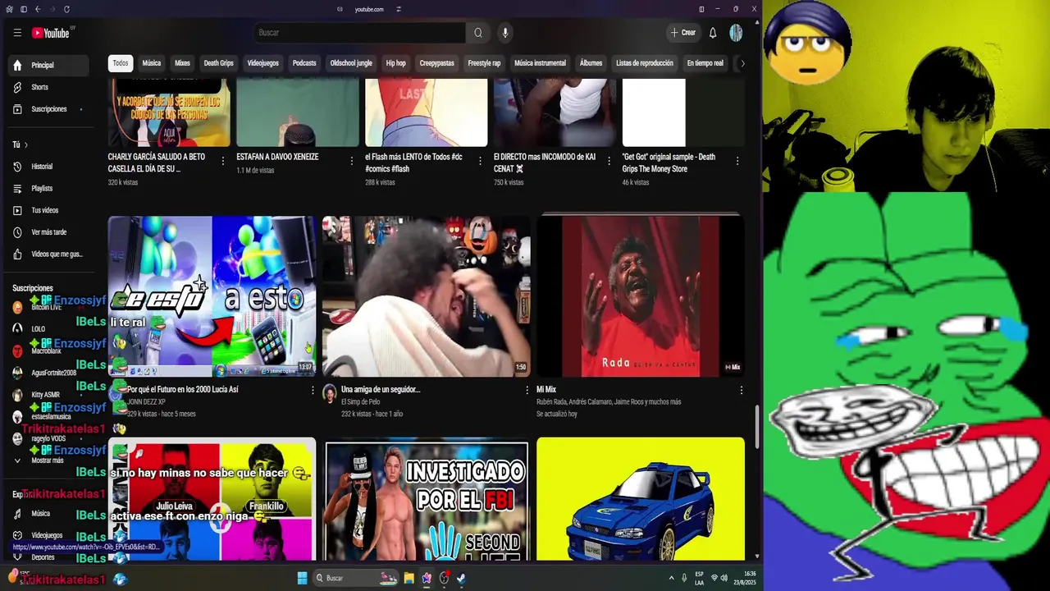Viewport: 1050px width, 591px height.
Task: Select the Oldschool jungle filter chip
Action: pos(351,63)
